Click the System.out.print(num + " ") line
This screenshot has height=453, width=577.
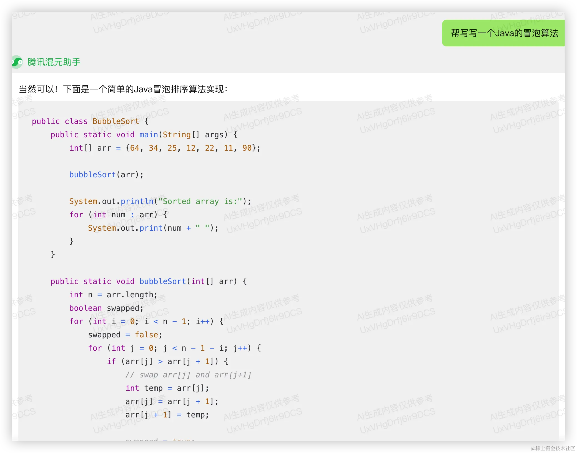[153, 228]
